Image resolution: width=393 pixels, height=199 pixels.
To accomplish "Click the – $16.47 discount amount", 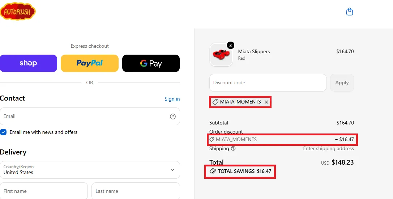I will tap(345, 139).
